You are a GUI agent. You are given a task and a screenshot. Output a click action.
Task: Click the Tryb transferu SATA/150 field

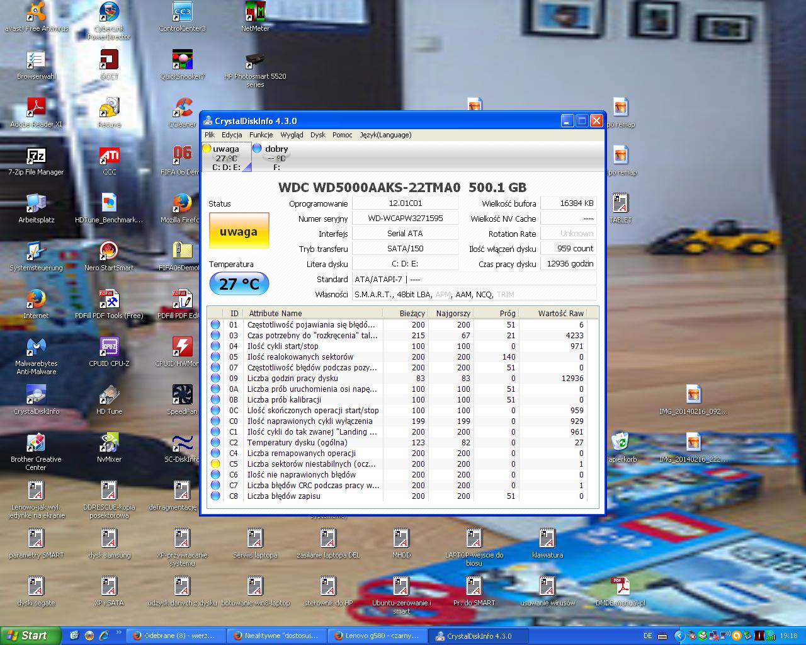pyautogui.click(x=406, y=249)
